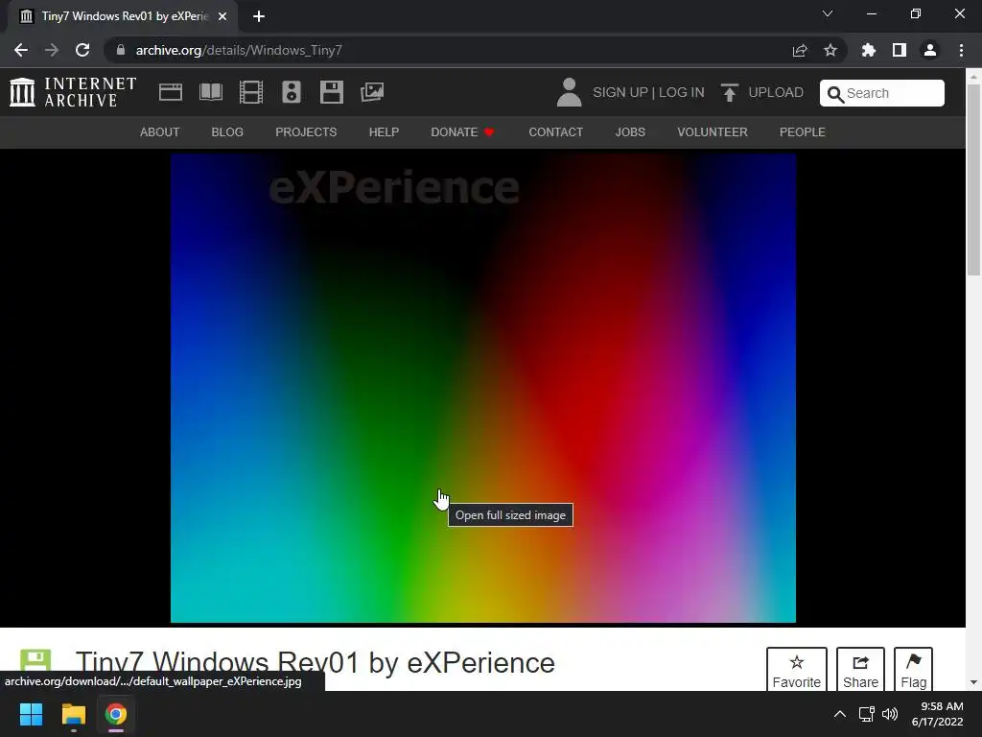The height and width of the screenshot is (737, 982).
Task: Click the search magnifier icon
Action: tap(835, 94)
